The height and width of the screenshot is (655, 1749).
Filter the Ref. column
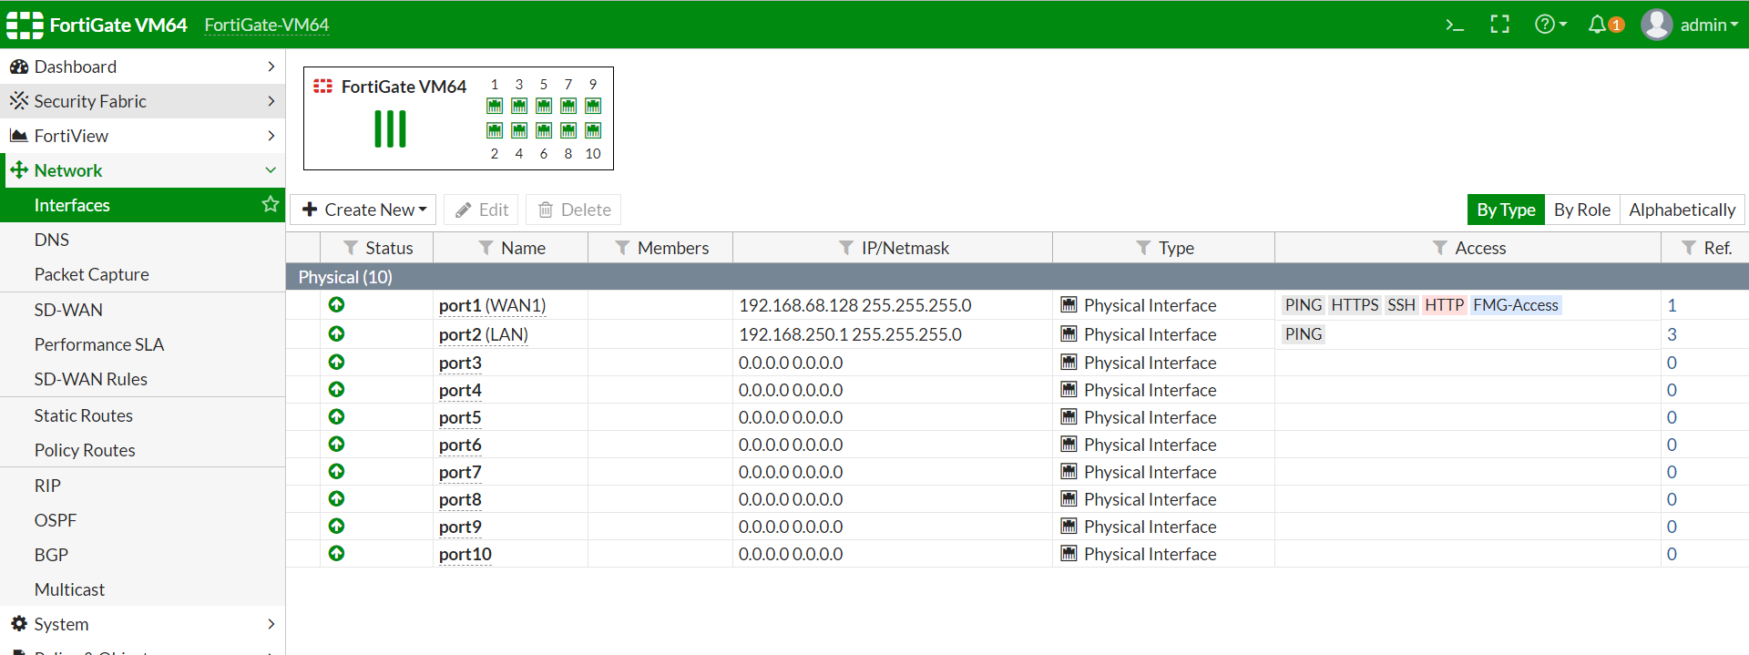(1689, 248)
